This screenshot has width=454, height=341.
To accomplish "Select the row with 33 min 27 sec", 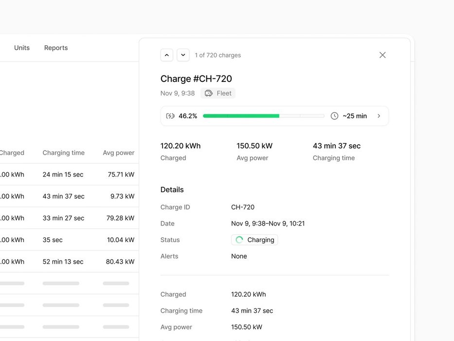I will coord(70,218).
